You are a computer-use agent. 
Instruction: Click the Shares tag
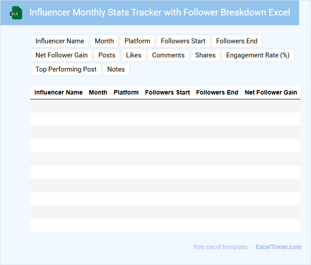(x=206, y=55)
